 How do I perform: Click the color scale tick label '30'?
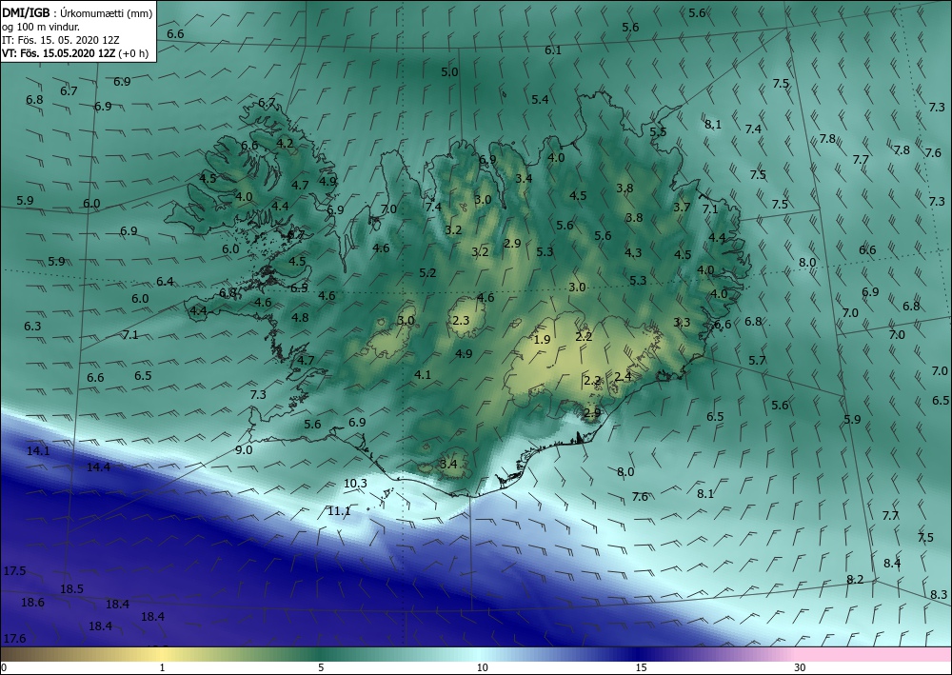pos(801,667)
